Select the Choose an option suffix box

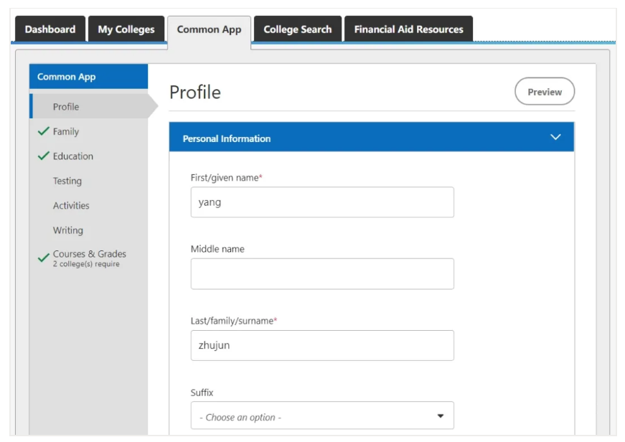pos(322,415)
